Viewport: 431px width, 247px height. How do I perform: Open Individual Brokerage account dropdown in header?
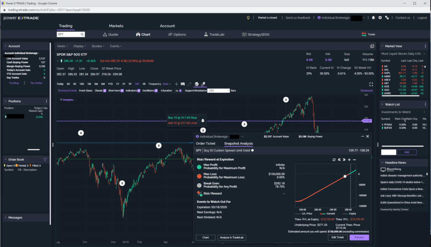pos(341,18)
